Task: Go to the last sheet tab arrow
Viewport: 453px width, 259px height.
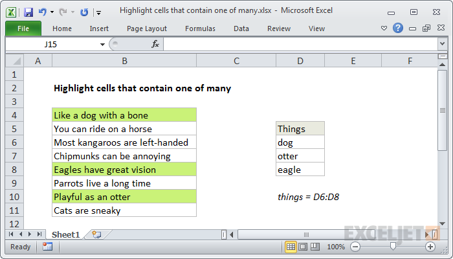Action: click(39, 234)
